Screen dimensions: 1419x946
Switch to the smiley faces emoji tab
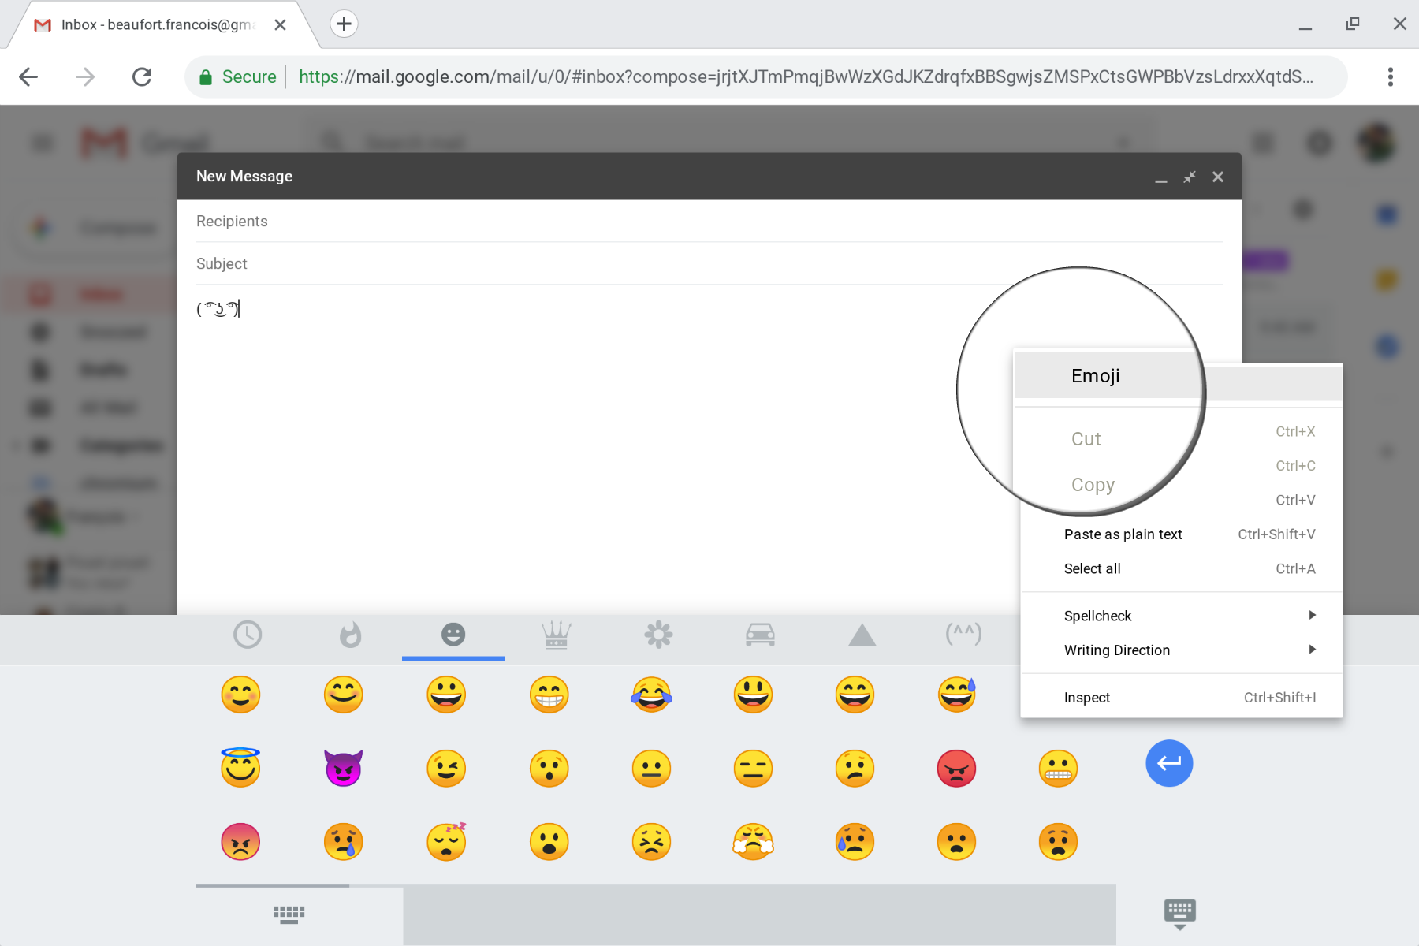tap(453, 635)
